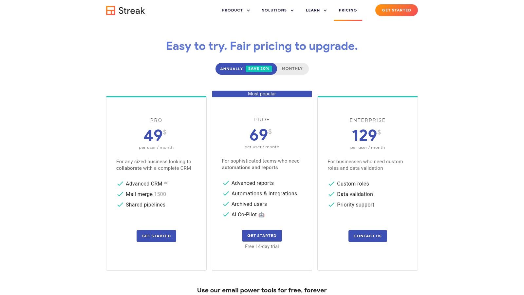This screenshot has width=524, height=295.
Task: Click the infinity symbol next to Advanced CRM
Action: [x=166, y=183]
